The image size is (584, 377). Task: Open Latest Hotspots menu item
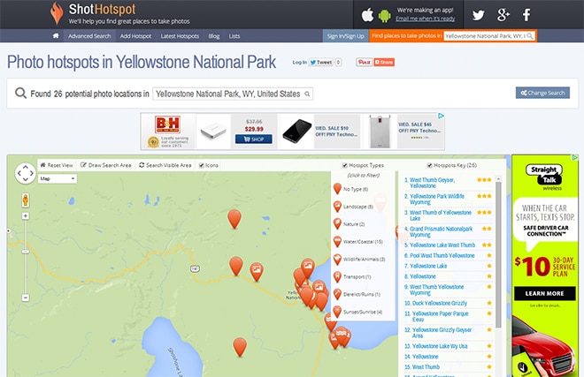point(180,36)
